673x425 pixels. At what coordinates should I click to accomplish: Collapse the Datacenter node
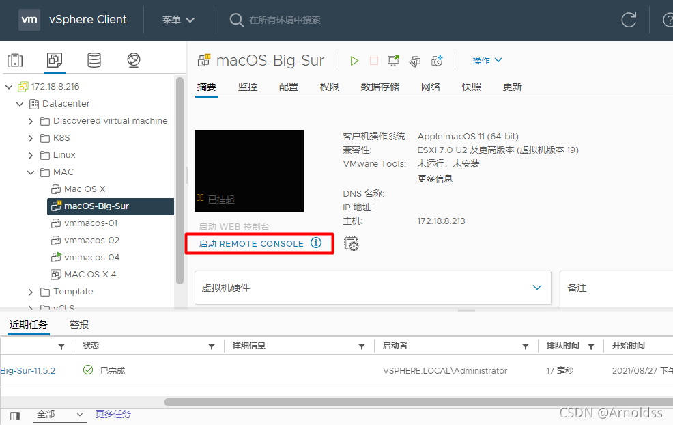pos(20,104)
